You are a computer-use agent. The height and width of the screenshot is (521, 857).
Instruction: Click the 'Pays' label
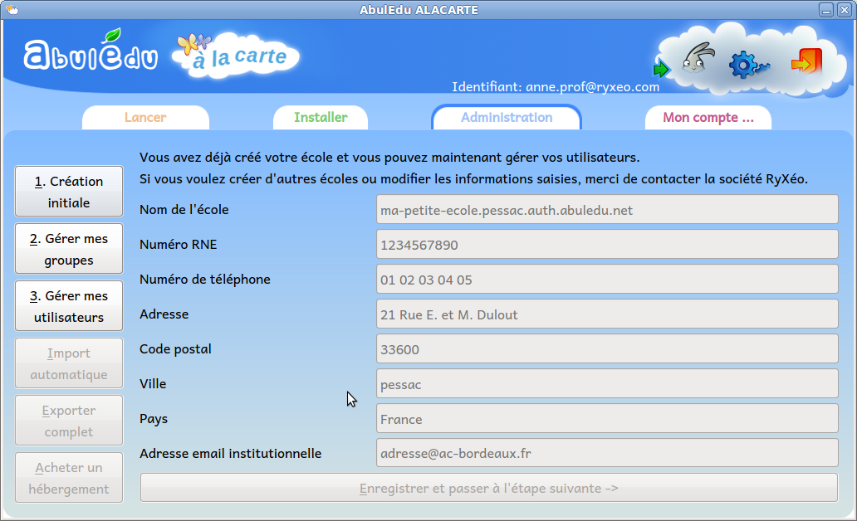point(154,419)
